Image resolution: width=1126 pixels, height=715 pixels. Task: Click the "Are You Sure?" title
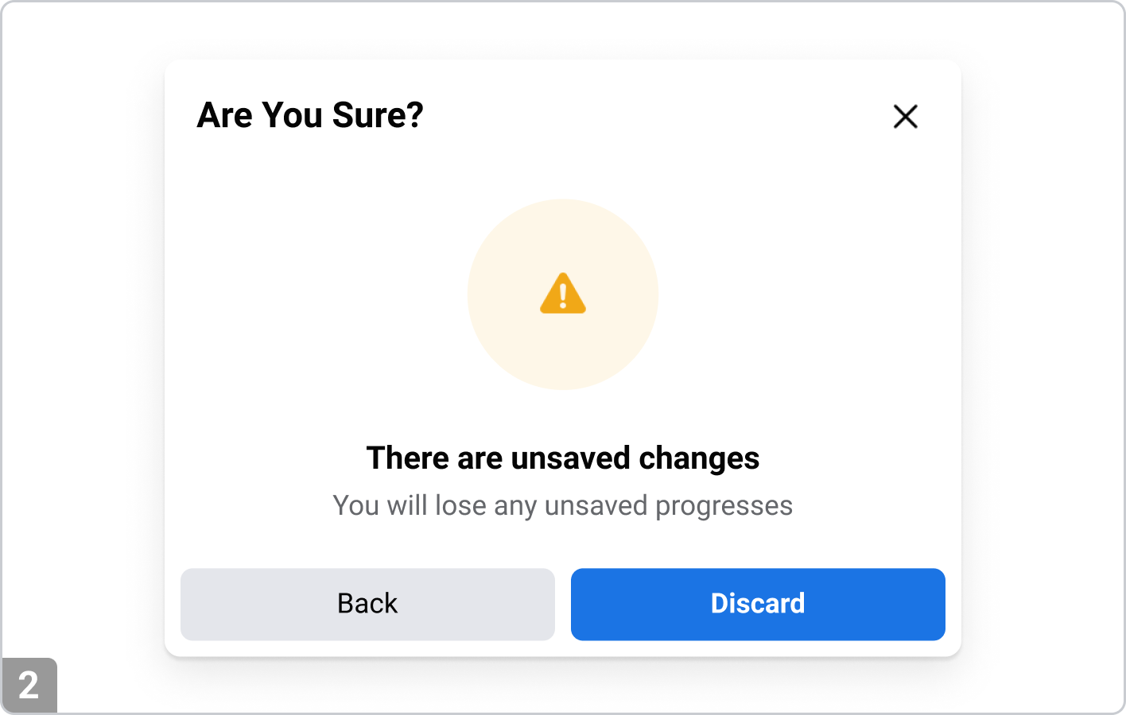coord(309,115)
